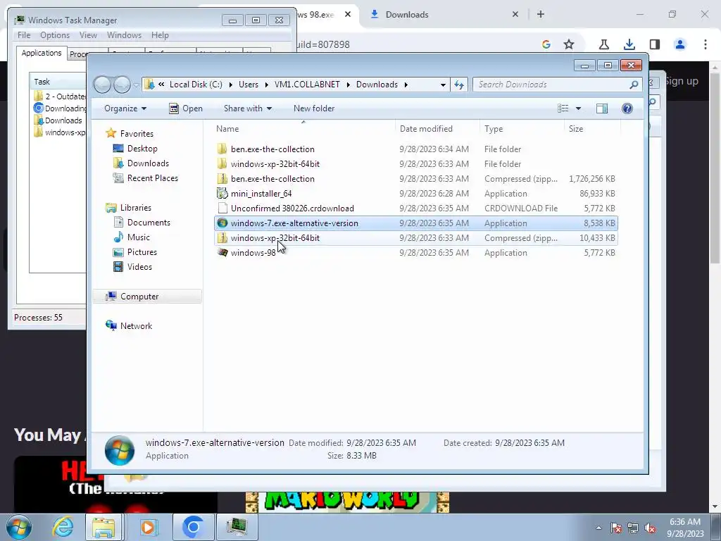Image resolution: width=721 pixels, height=541 pixels.
Task: Select the windows-98 application file
Action: coord(416,253)
